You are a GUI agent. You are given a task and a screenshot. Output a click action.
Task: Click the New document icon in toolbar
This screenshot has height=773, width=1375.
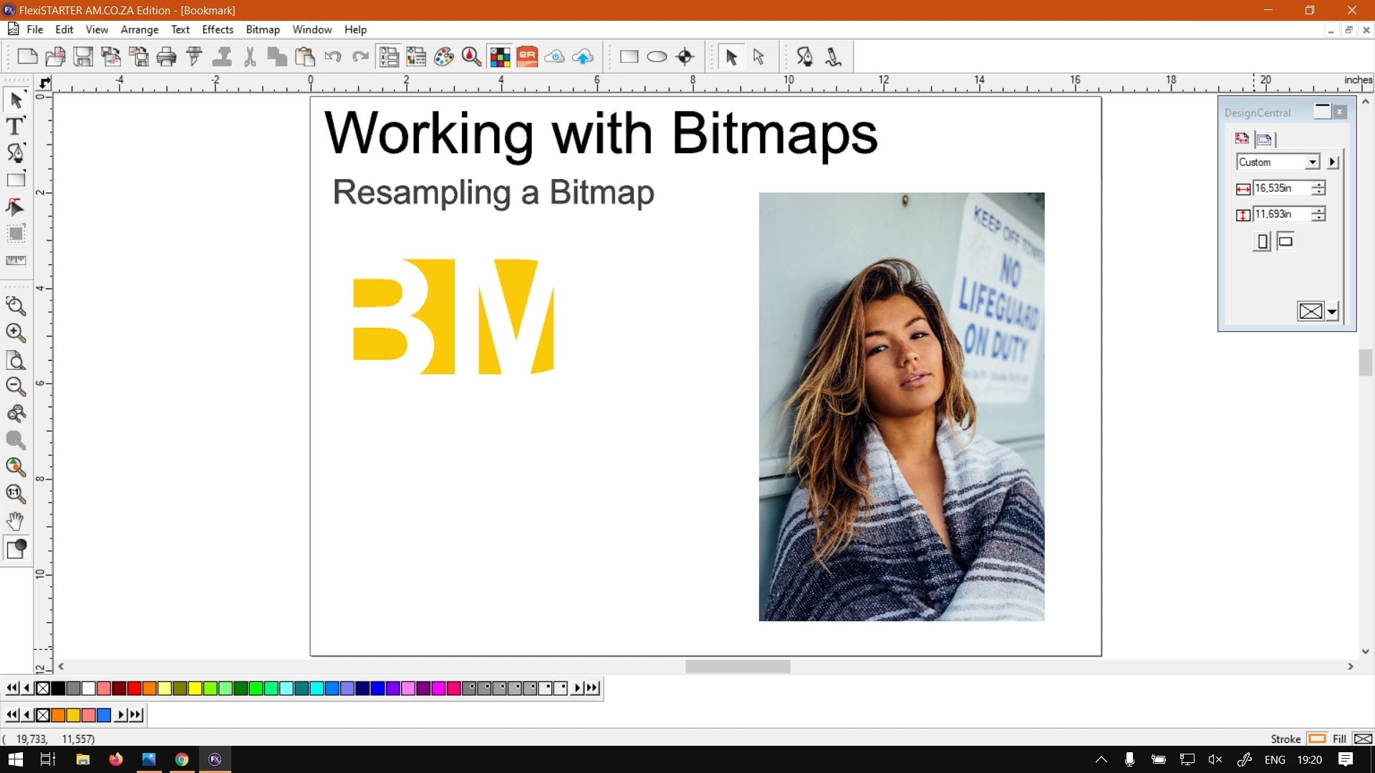click(x=27, y=57)
